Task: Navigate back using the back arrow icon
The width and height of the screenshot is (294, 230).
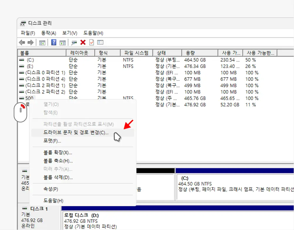Action: 22,42
